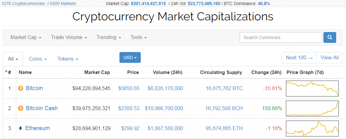Go to the Next 100 page
The width and height of the screenshot is (346, 139).
(299, 58)
